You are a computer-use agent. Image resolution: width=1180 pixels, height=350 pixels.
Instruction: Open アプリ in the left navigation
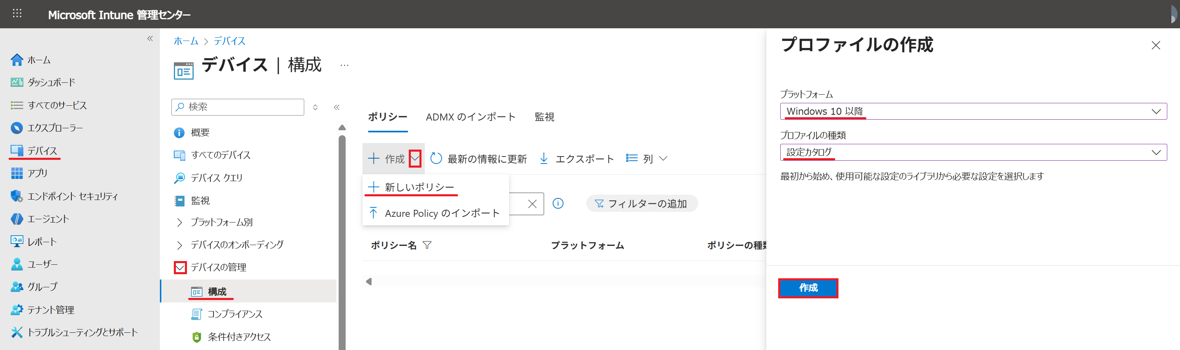click(x=29, y=173)
